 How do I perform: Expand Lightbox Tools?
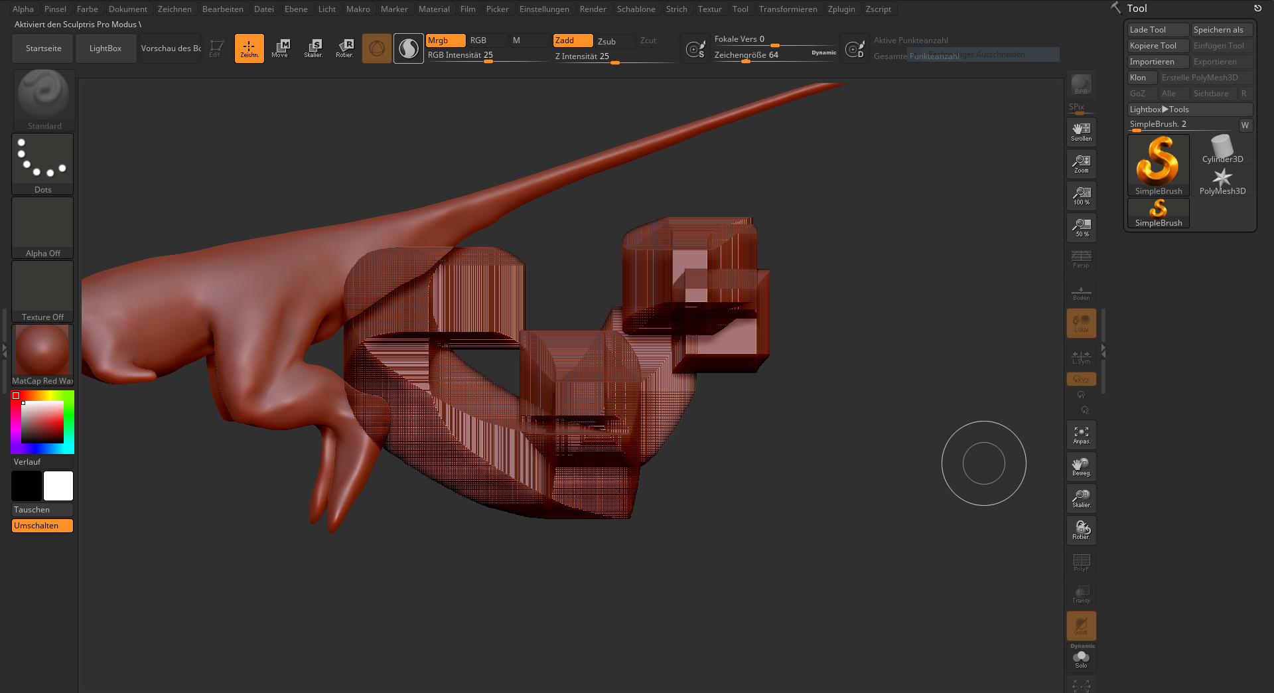1190,110
